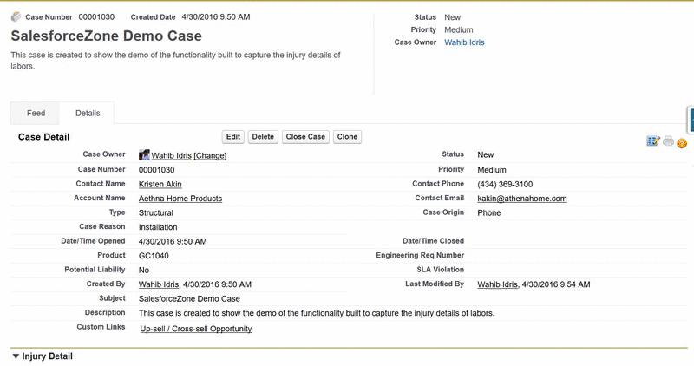Click the detail Priority value Medium
The image size is (694, 366).
tap(492, 170)
